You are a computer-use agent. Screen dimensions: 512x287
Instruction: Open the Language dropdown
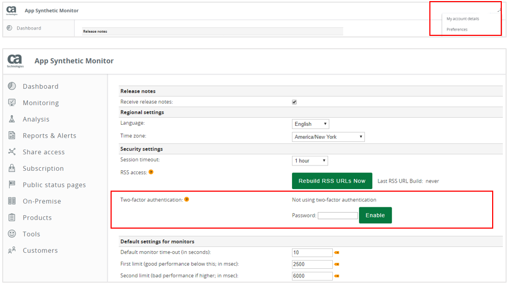click(x=310, y=124)
